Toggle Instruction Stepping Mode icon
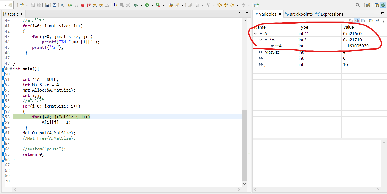 [x=115, y=5]
